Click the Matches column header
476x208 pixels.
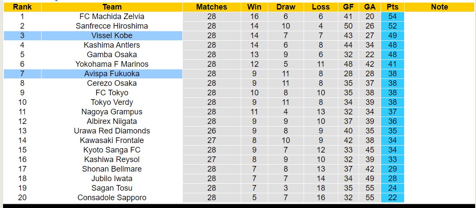pyautogui.click(x=211, y=7)
